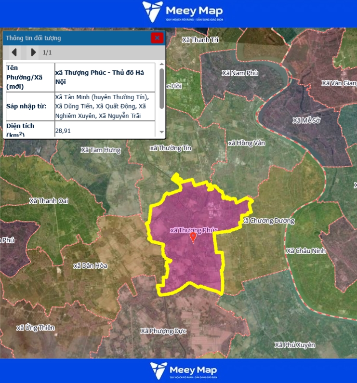Click the info table scrollbar thumb

(x=161, y=89)
